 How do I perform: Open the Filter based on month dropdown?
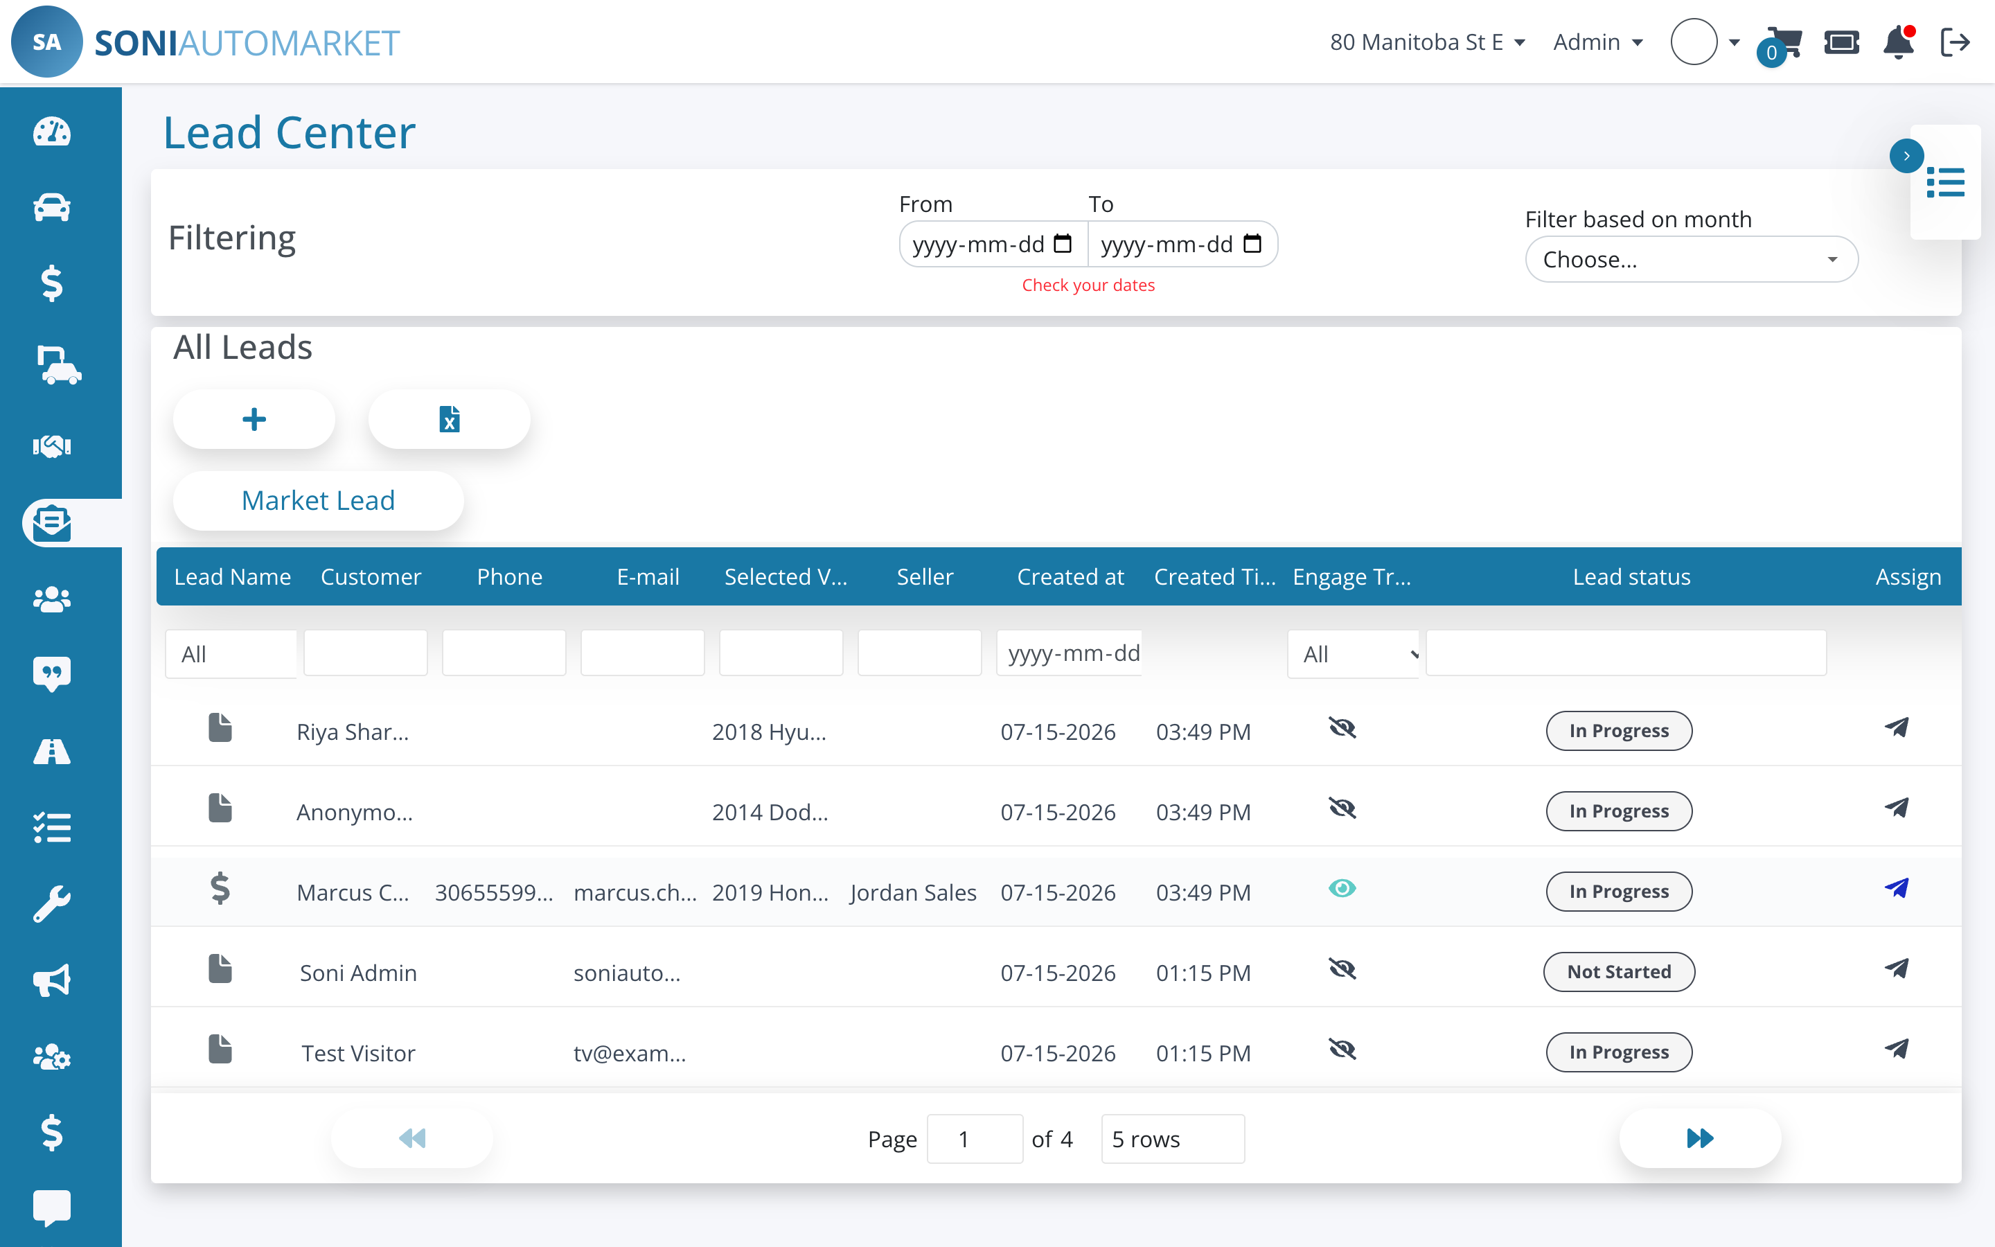pos(1691,260)
